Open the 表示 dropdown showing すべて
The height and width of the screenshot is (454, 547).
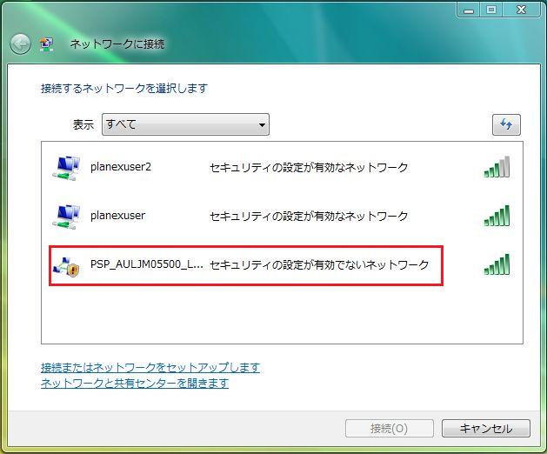coord(185,124)
